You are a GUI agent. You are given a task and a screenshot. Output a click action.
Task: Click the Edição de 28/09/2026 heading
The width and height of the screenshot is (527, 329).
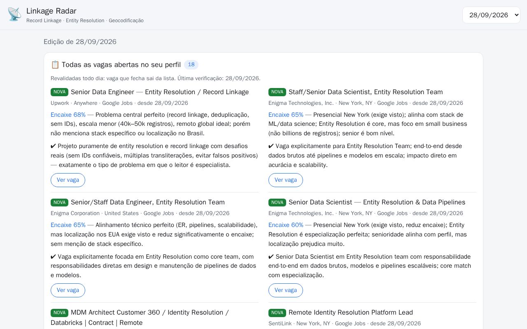click(80, 42)
